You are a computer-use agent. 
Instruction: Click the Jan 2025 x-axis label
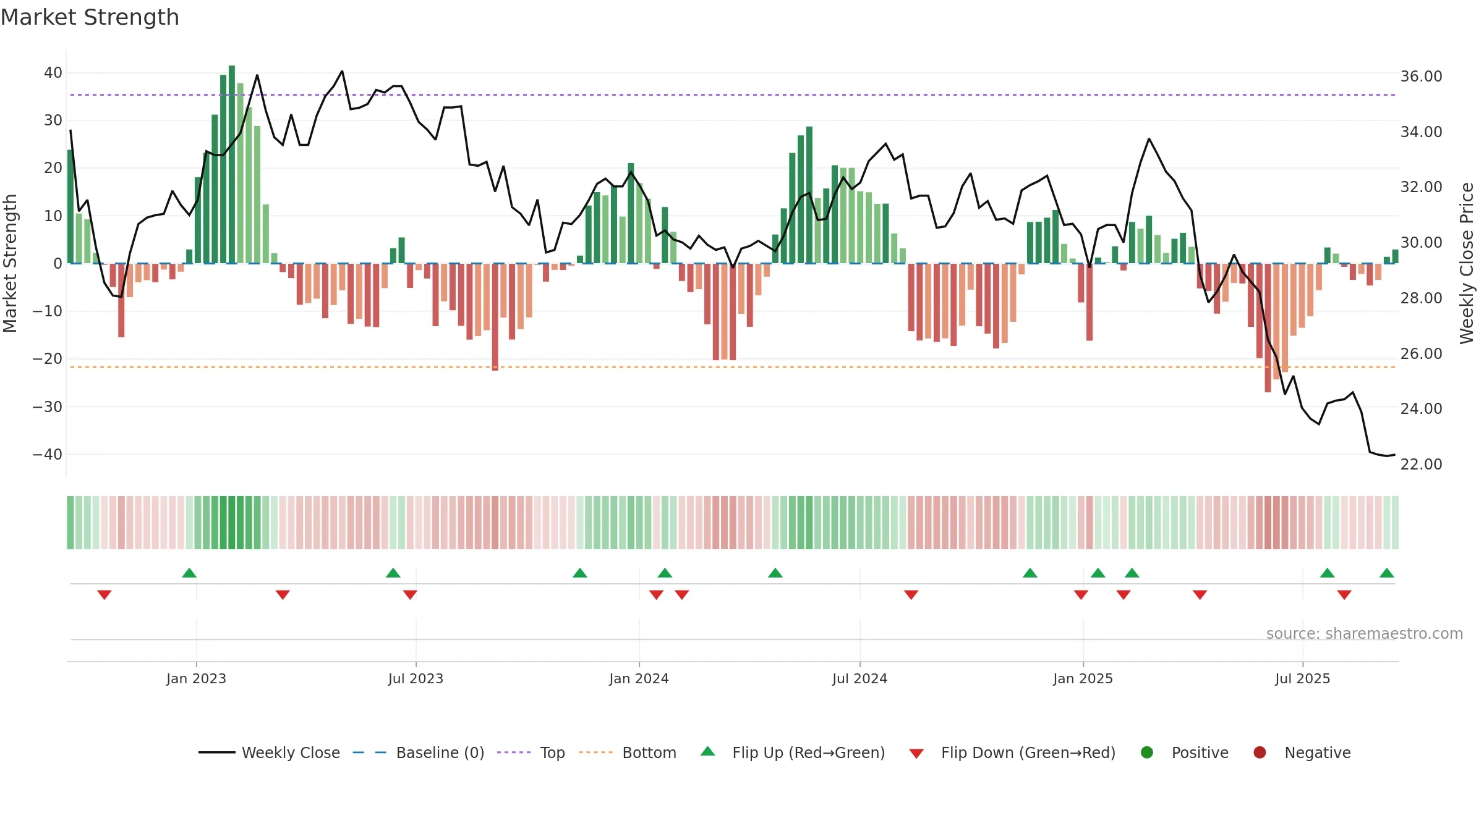click(x=1083, y=679)
